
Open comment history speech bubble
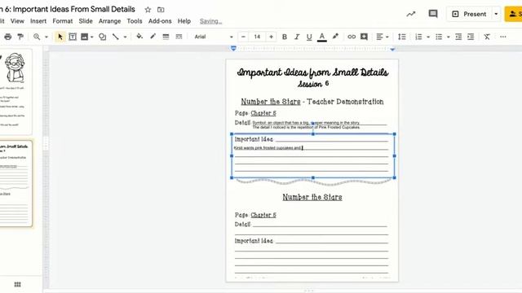pyautogui.click(x=433, y=14)
